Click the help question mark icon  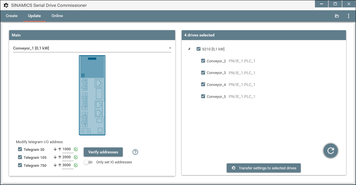(x=135, y=152)
